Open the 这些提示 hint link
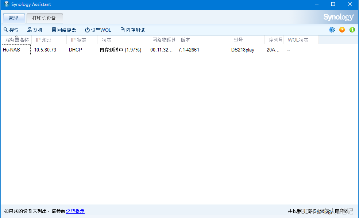Image resolution: width=359 pixels, height=218 pixels. click(75, 211)
